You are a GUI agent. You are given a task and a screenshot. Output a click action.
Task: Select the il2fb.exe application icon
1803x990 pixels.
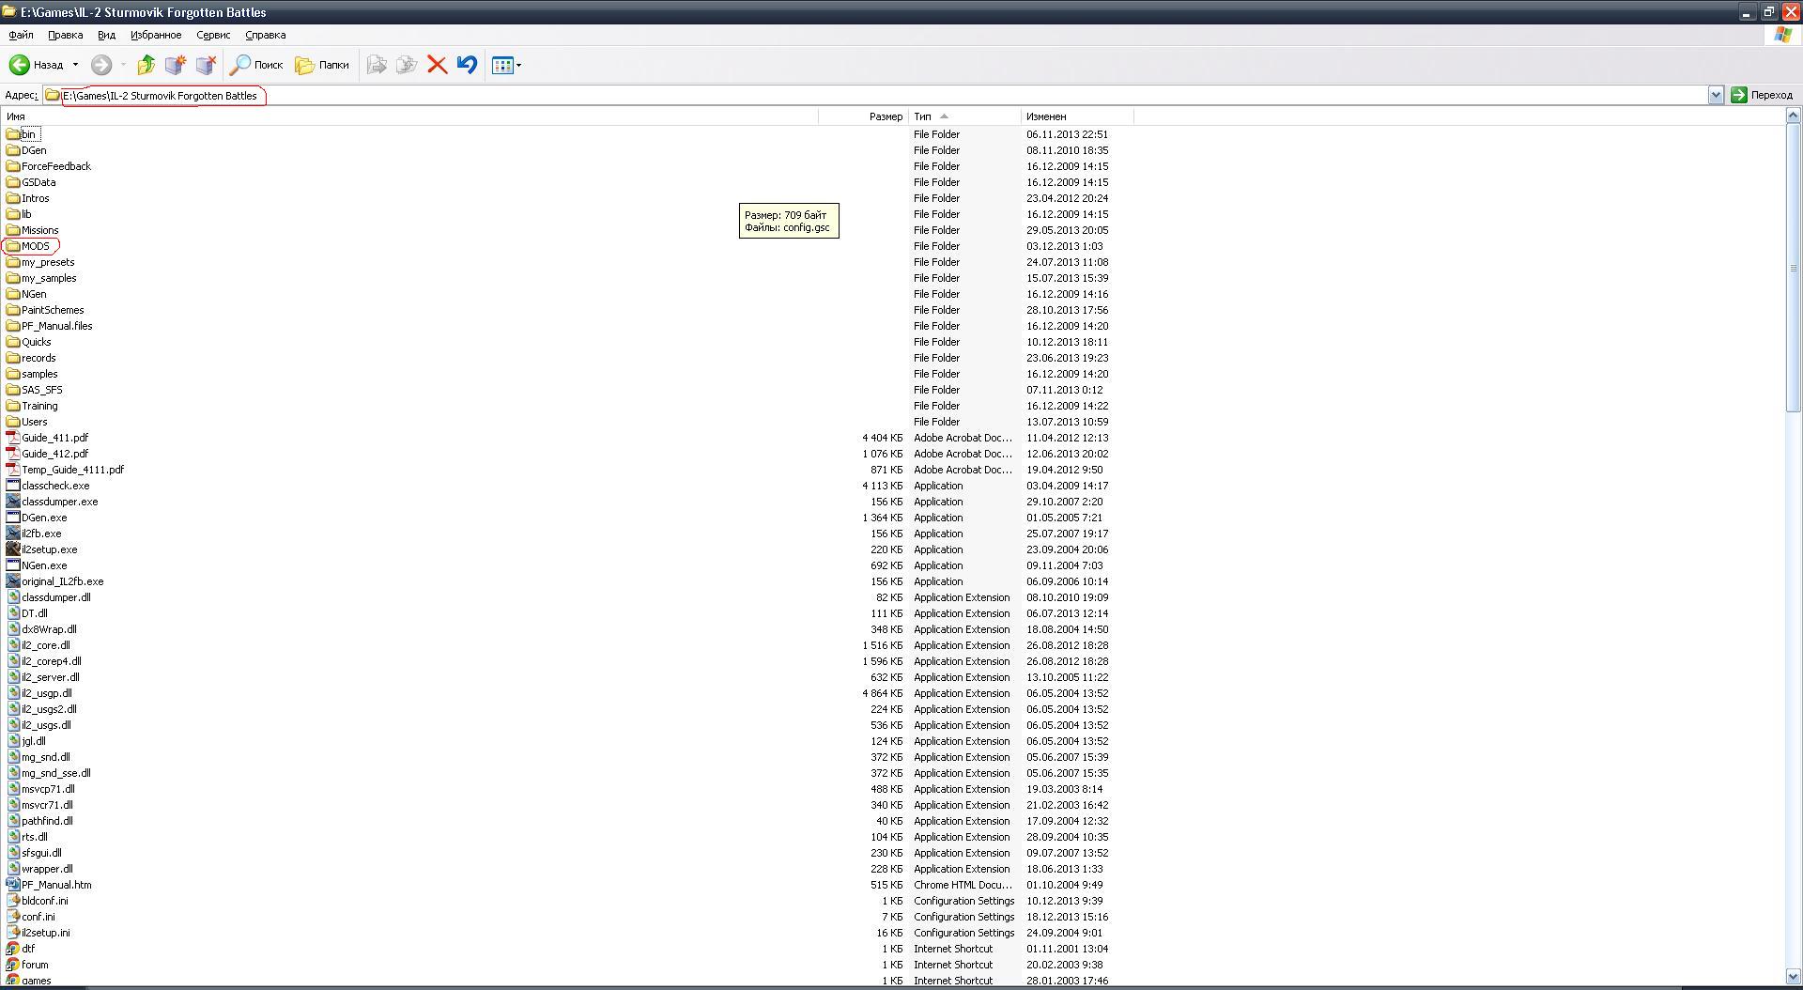13,534
